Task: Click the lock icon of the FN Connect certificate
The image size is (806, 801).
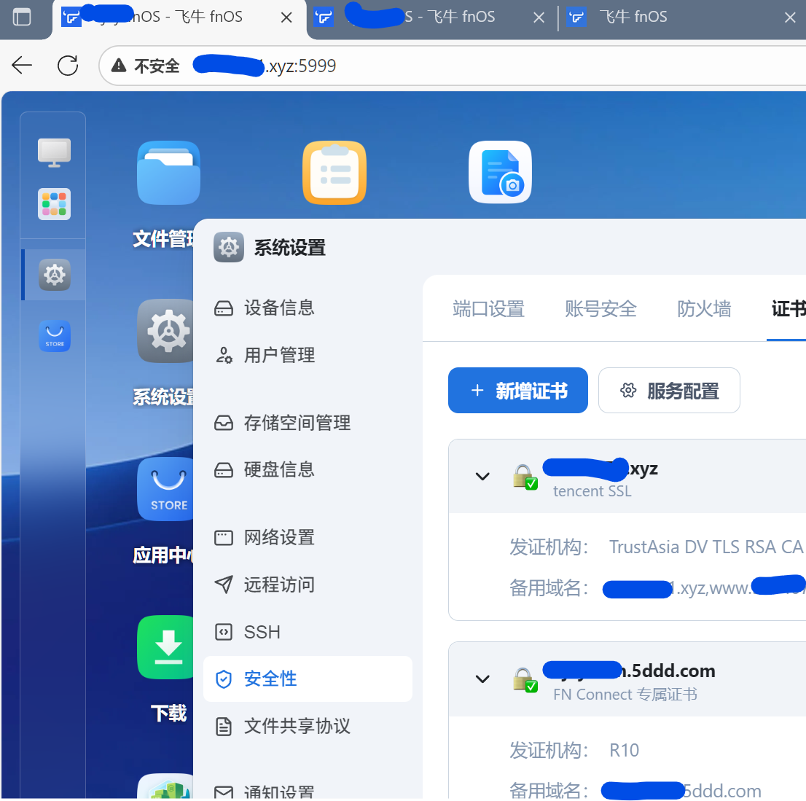Action: 525,680
